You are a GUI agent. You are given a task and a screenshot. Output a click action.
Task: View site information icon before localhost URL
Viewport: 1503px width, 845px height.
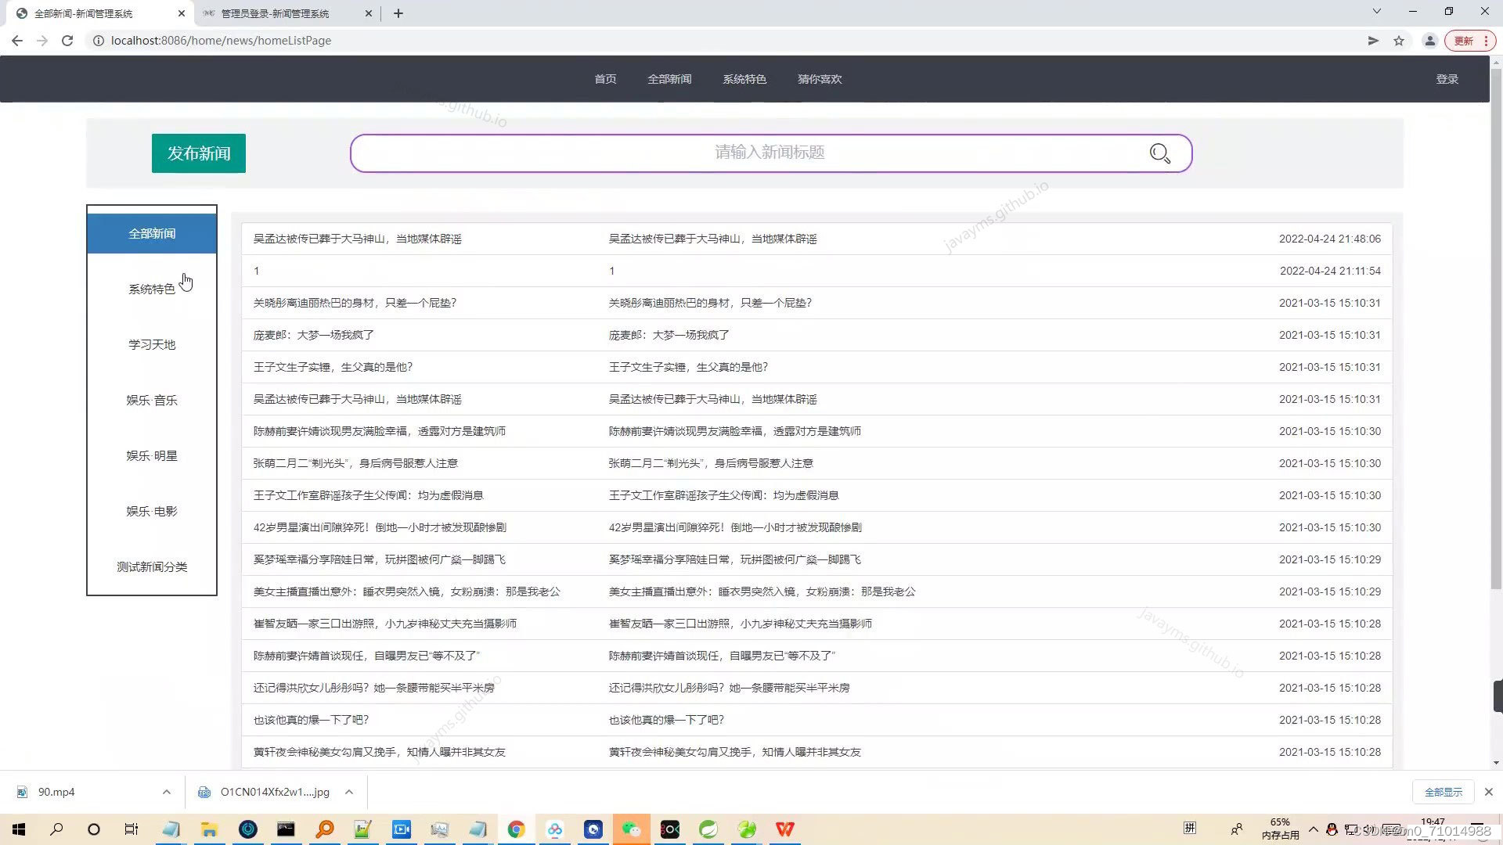(99, 41)
